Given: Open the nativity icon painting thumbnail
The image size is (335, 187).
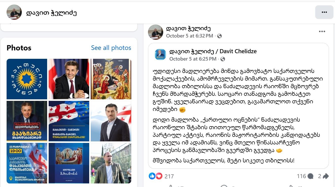Looking at the screenshot, I should pos(111,79).
